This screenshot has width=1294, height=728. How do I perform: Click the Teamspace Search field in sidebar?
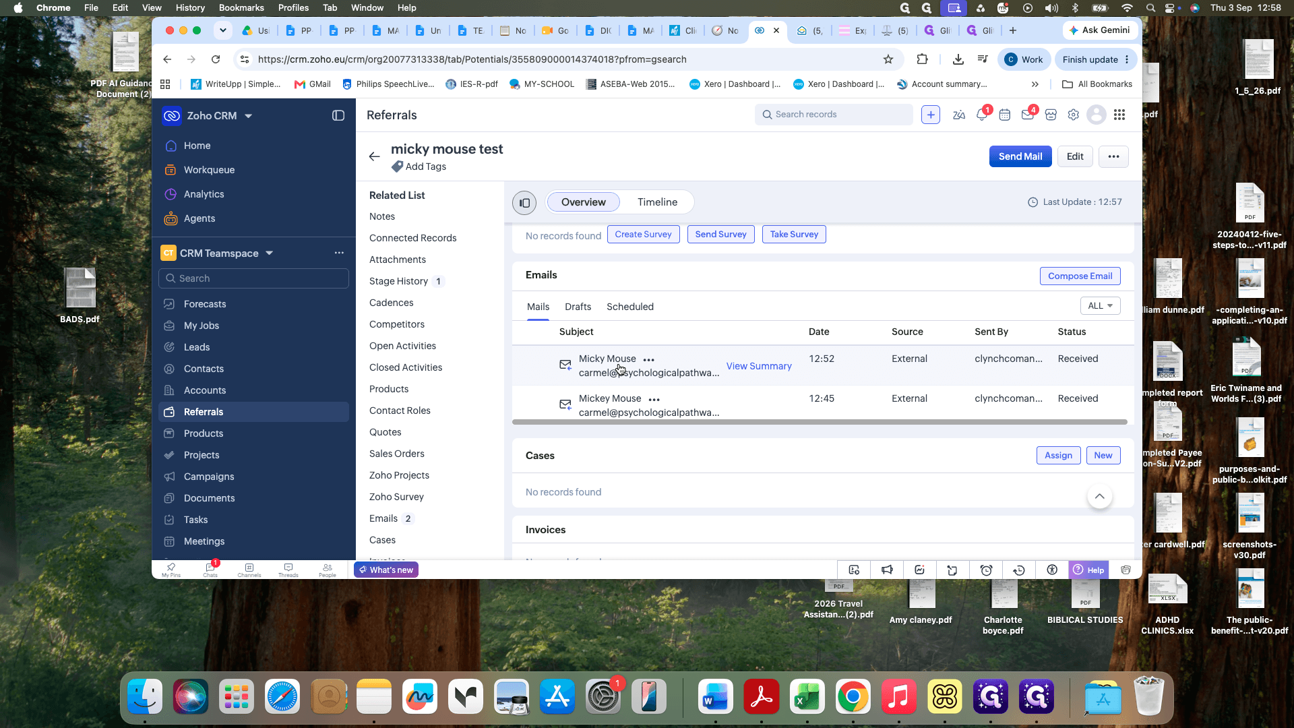pyautogui.click(x=253, y=278)
